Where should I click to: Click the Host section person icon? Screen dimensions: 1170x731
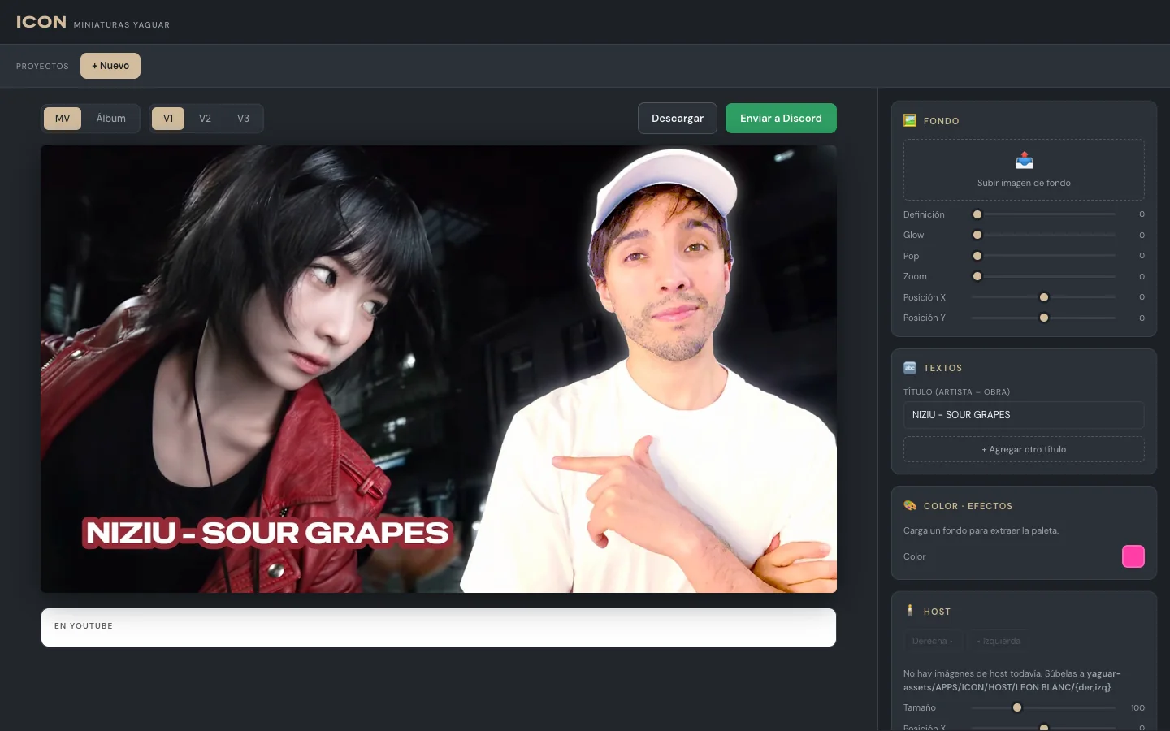click(x=910, y=611)
